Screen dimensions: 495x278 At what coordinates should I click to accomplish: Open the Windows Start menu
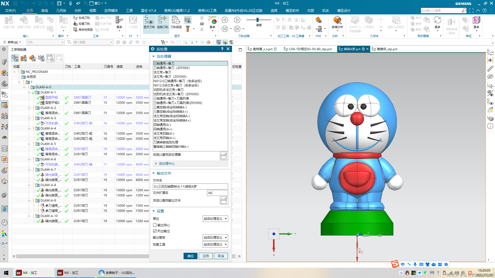pyautogui.click(x=6, y=273)
